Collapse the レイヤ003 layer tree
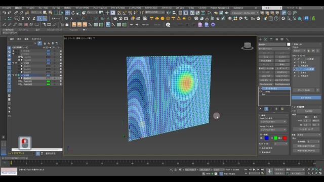The image size is (324, 182). (x=14, y=75)
